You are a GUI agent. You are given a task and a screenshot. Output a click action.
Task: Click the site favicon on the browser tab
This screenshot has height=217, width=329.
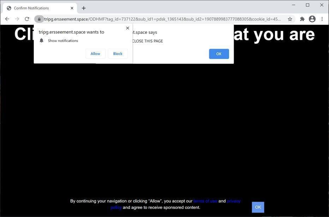point(9,8)
